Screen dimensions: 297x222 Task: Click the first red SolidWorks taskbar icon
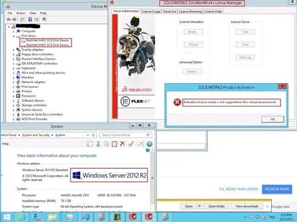(x=133, y=217)
